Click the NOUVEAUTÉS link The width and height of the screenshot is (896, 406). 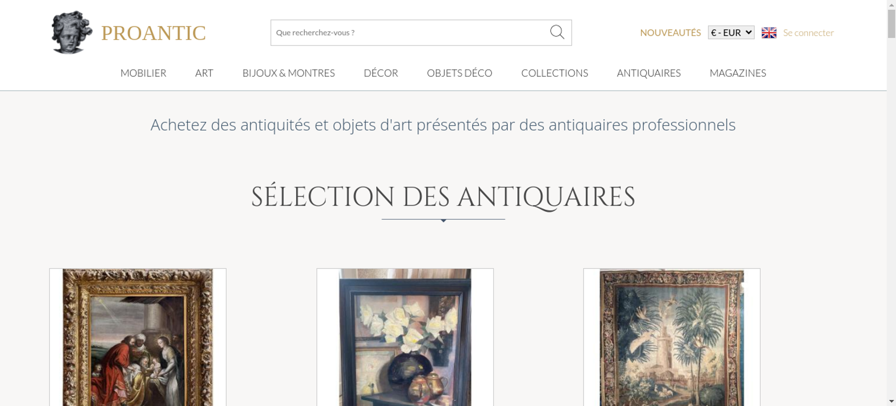tap(670, 33)
